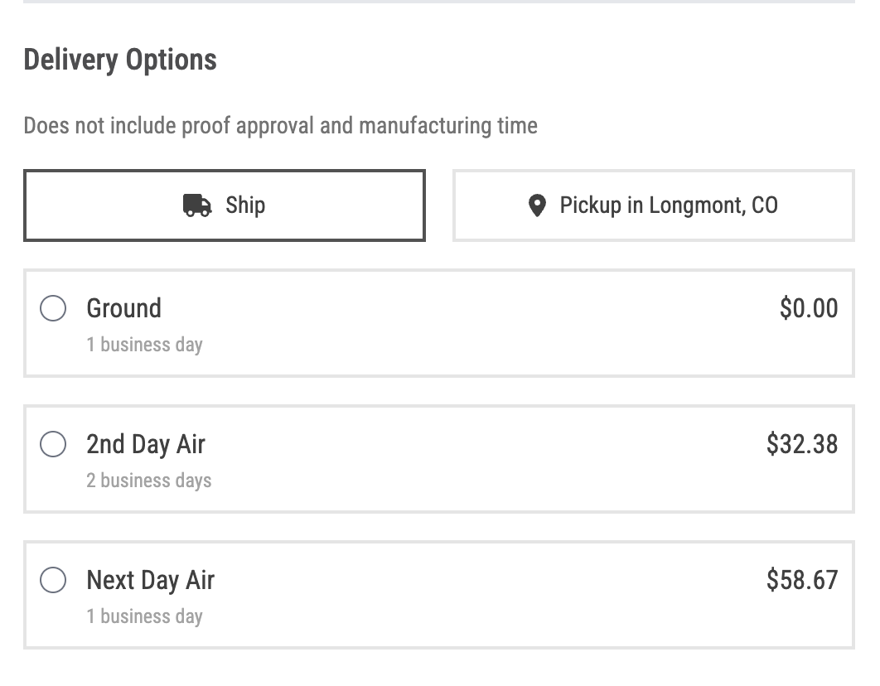Click the proof approval disclaimer text
This screenshot has width=880, height=686.
[x=281, y=126]
